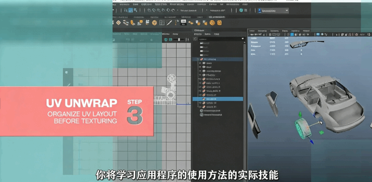Select the blue-highlighted mesh row in Outliner

click(218, 99)
